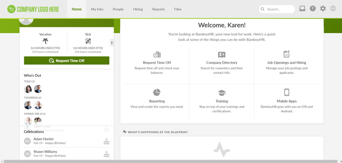Open the Training link
The width and height of the screenshot is (342, 163).
tap(221, 101)
